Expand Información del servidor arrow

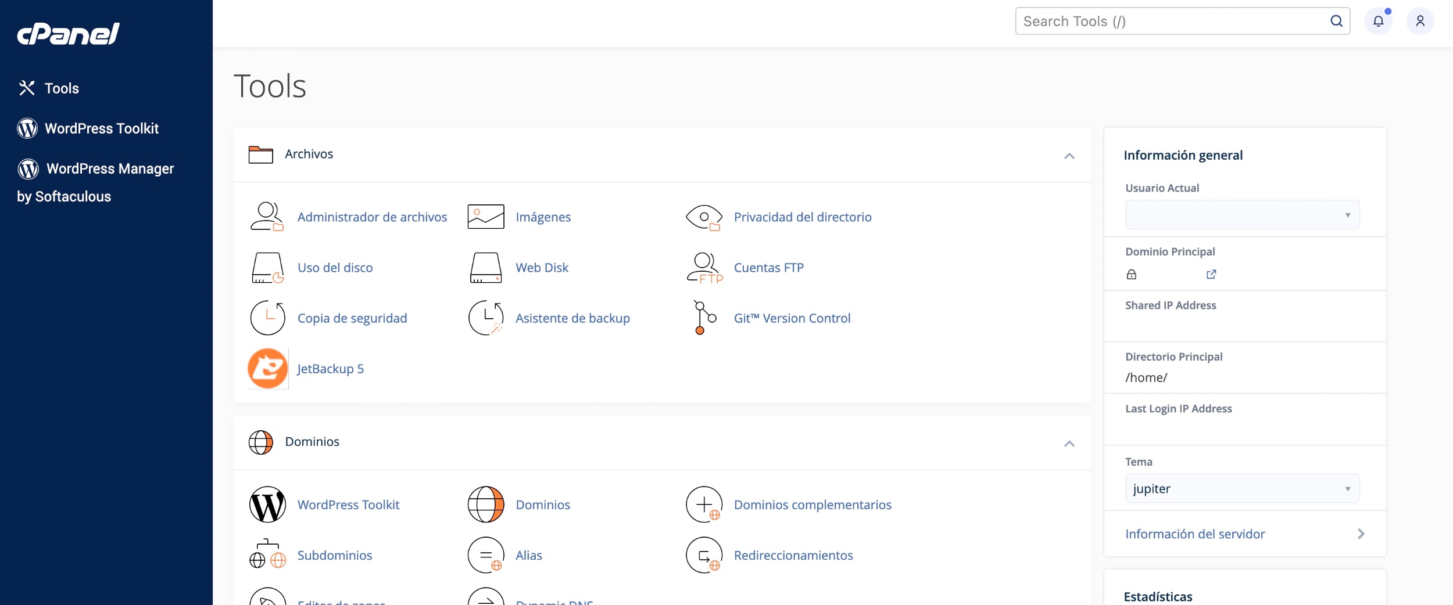[1361, 534]
